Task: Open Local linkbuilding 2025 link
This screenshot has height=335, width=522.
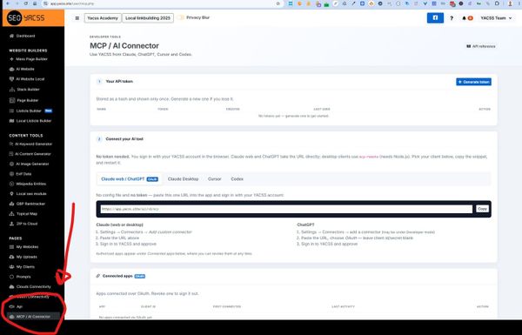Action: (x=148, y=18)
